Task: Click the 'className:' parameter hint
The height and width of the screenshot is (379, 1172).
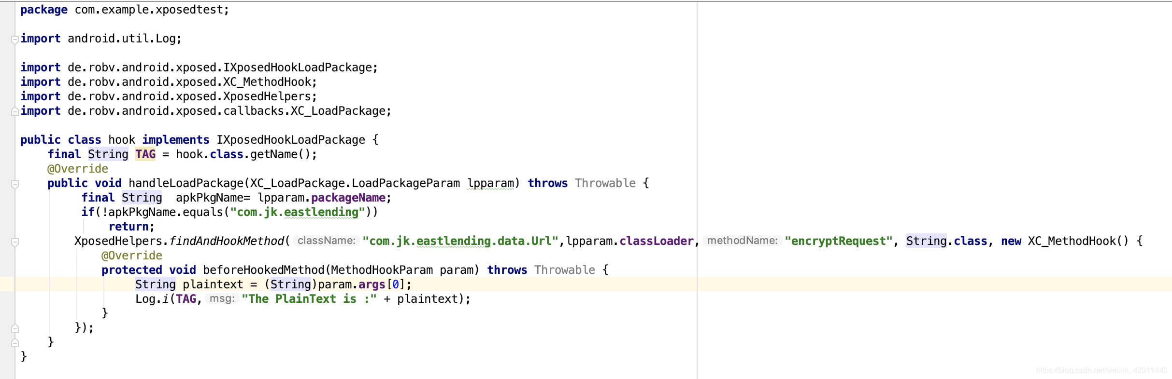Action: point(327,241)
